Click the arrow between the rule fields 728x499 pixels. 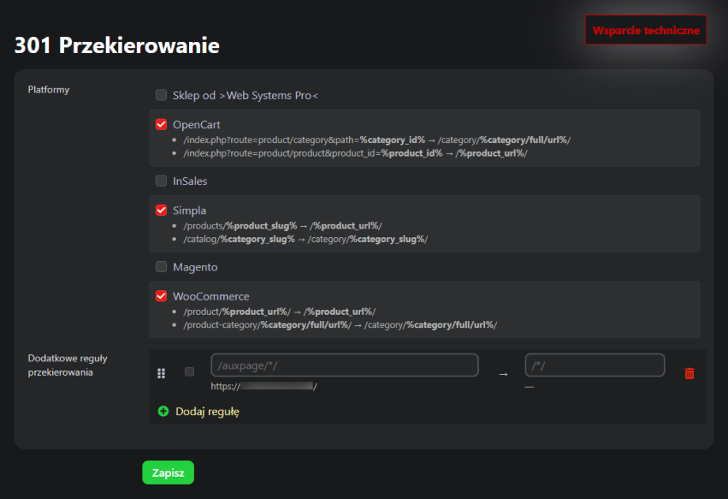tap(502, 373)
